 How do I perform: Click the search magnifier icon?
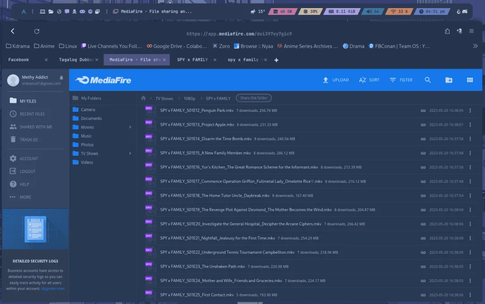point(428,80)
